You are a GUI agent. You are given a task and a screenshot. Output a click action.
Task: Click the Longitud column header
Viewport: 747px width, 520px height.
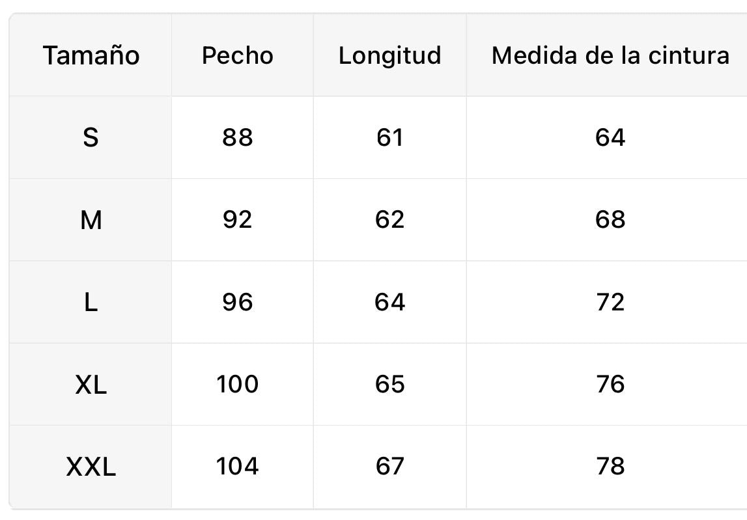[x=389, y=56]
